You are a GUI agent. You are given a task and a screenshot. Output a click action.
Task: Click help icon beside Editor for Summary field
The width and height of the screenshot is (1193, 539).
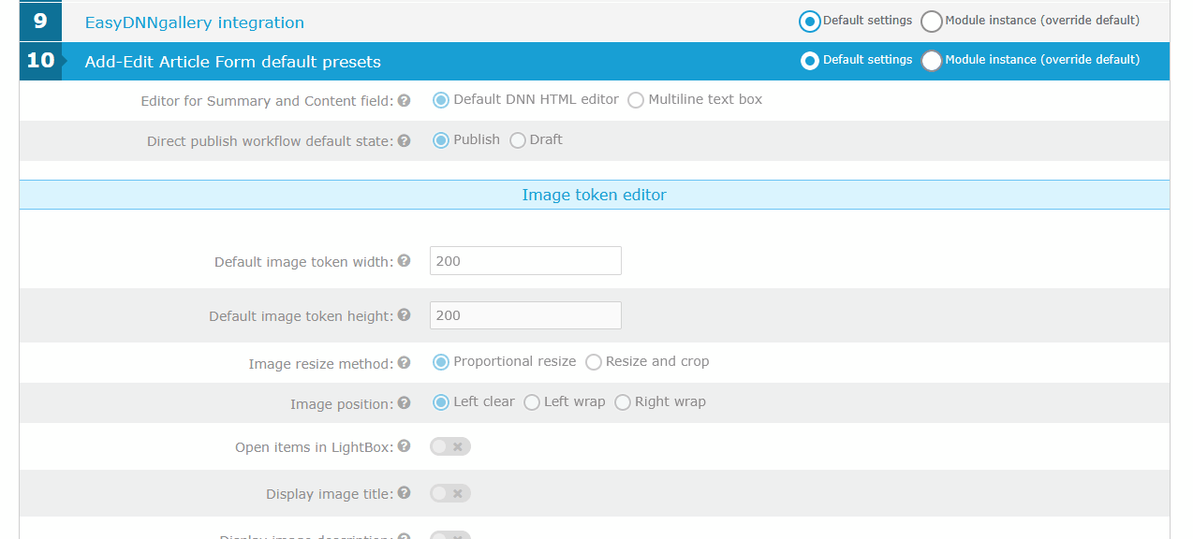404,101
